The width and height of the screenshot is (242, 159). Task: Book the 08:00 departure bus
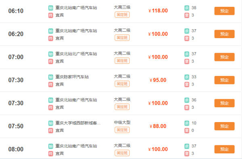224,149
